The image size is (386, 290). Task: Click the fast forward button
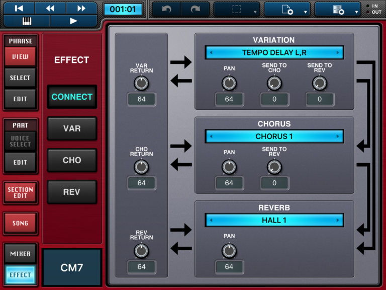81,9
